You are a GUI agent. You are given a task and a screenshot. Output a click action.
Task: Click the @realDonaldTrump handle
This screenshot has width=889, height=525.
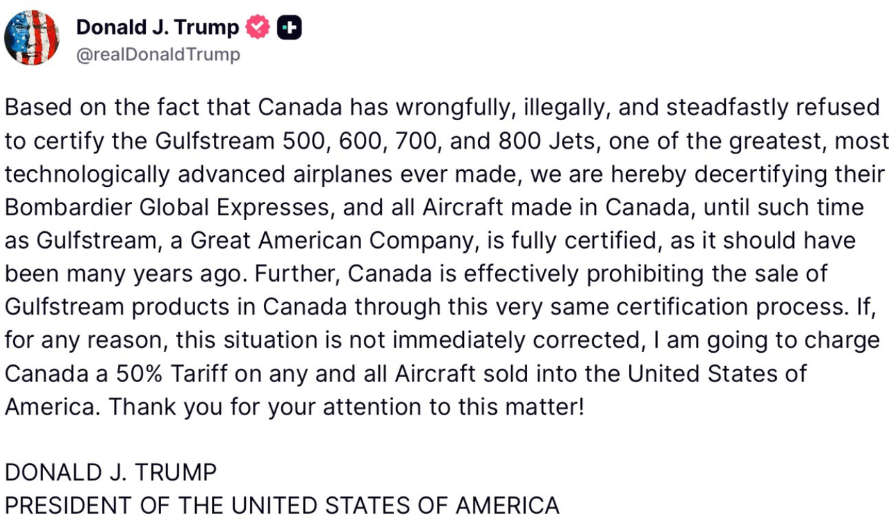158,55
